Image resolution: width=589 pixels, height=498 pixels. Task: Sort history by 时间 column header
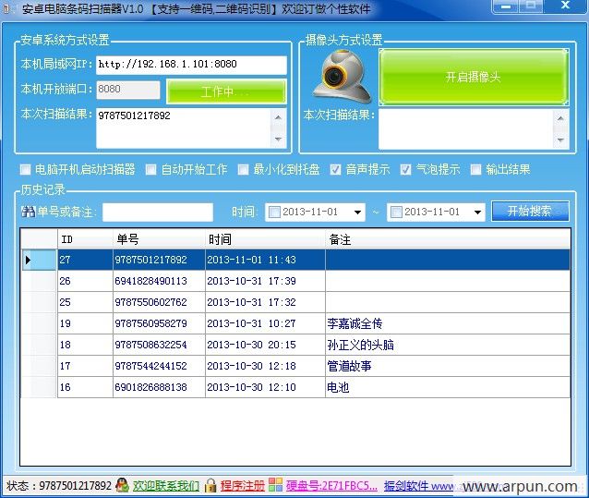pyautogui.click(x=264, y=239)
